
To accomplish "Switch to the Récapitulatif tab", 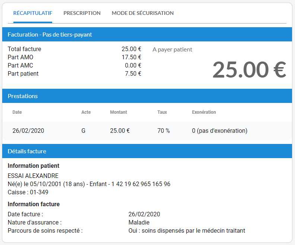I will click(x=32, y=13).
